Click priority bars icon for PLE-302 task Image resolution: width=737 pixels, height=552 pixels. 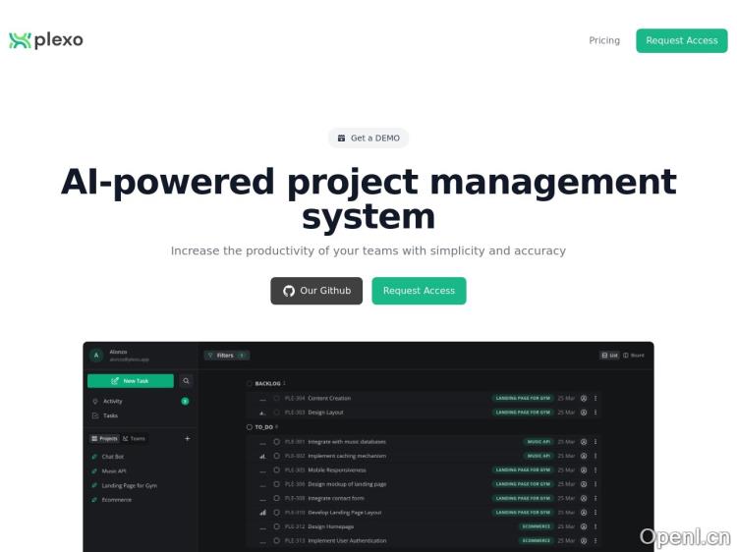[262, 456]
